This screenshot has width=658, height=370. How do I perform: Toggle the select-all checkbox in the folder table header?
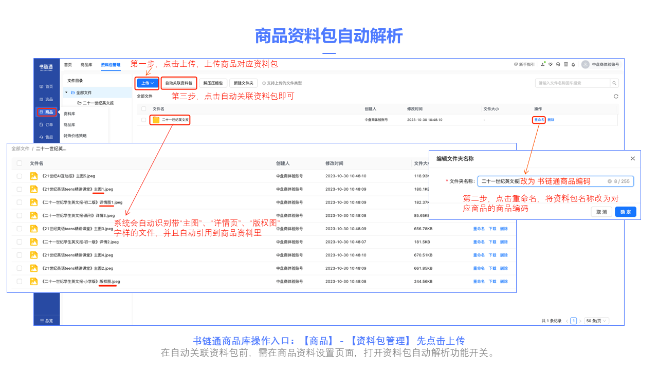[144, 109]
